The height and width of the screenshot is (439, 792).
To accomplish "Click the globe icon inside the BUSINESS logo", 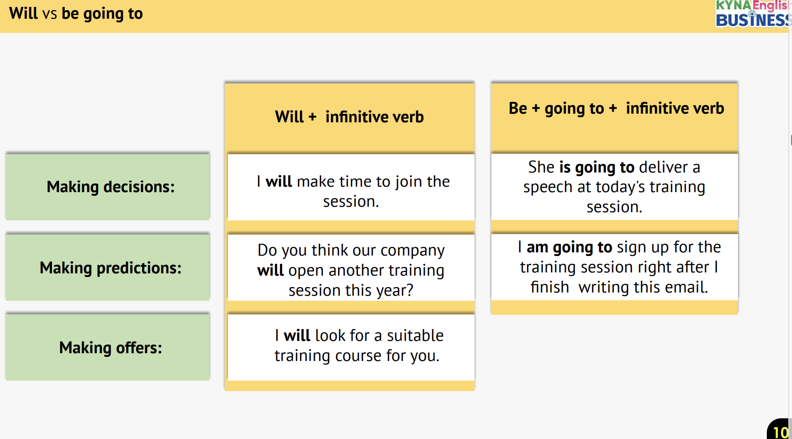I will point(752,14).
